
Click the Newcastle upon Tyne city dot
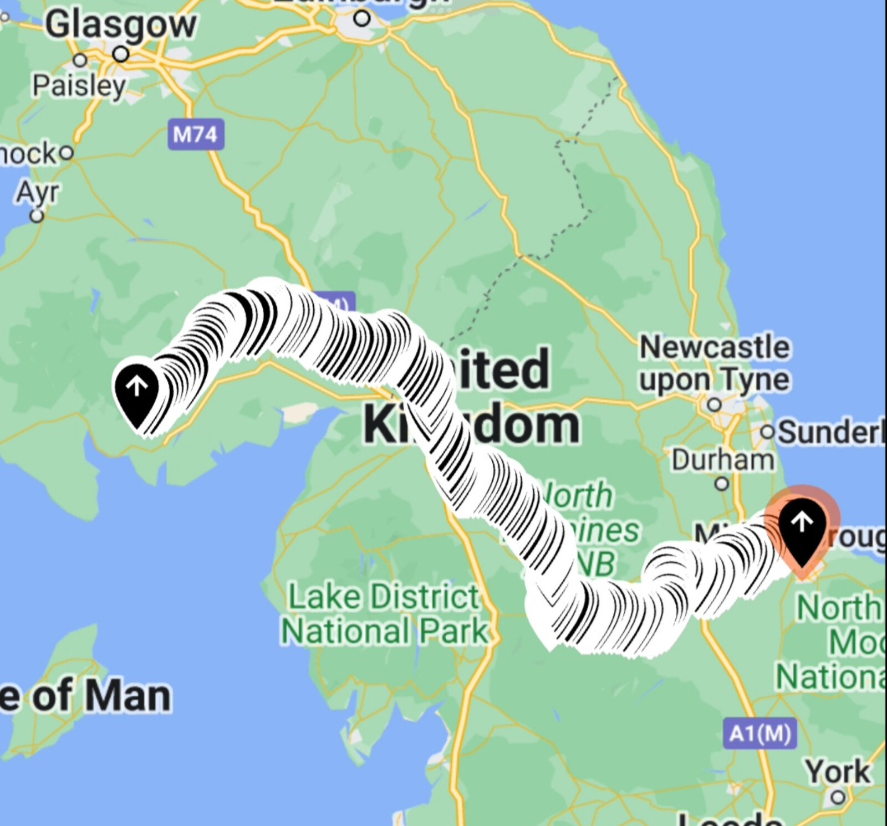pyautogui.click(x=715, y=404)
